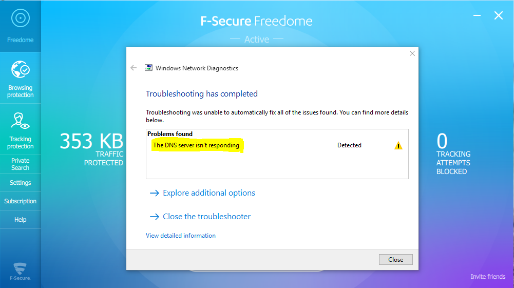The image size is (514, 288).
Task: Open the Tracking protection icon
Action: pos(21,121)
